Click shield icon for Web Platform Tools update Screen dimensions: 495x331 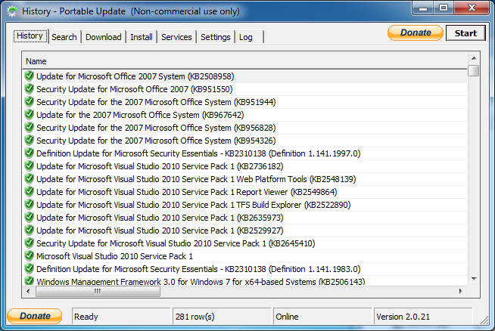(x=29, y=179)
